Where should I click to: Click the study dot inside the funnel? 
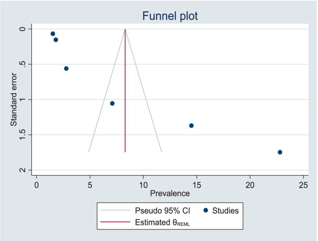click(x=112, y=104)
